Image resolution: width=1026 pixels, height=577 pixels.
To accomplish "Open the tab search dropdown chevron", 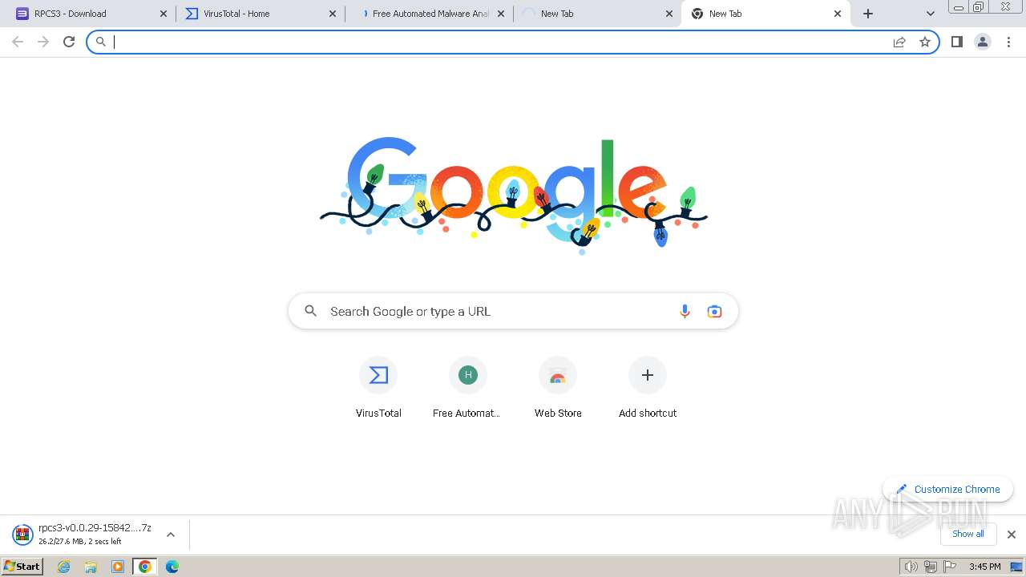I will (930, 14).
